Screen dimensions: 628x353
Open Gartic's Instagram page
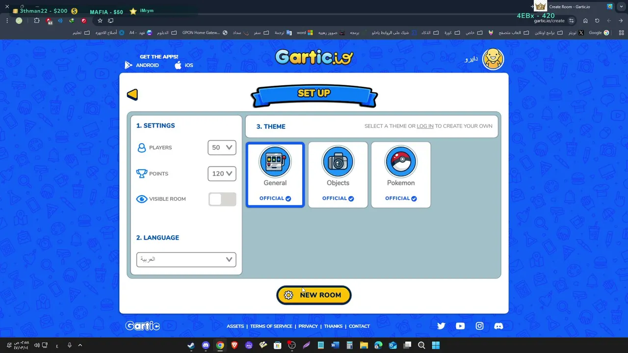479,326
